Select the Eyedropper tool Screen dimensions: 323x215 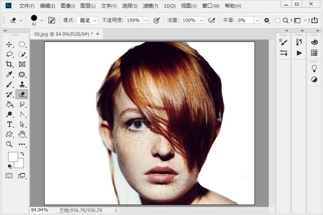10,74
